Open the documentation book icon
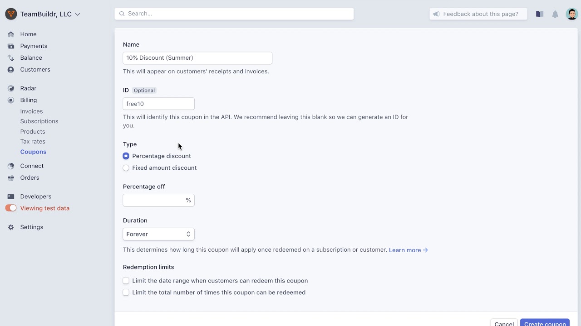581x326 pixels. tap(540, 14)
